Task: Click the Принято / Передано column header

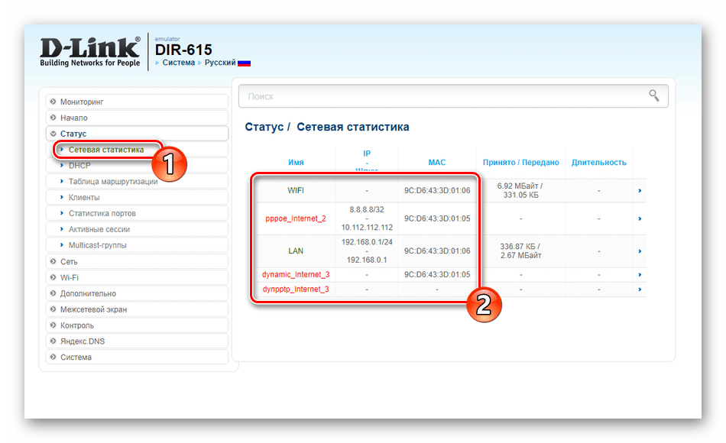Action: click(521, 163)
